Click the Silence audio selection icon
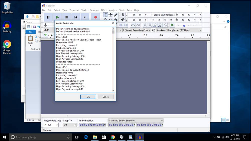 [x=126, y=25]
